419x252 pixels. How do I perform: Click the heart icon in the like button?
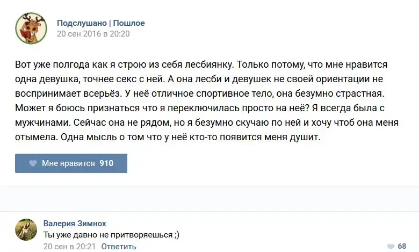[x=33, y=163]
